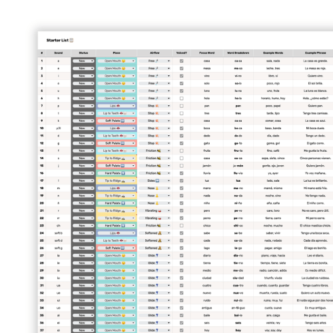This screenshot has width=333, height=333.
Task: Click the yellow Tip to Ridge cell in row 19
Action: pyautogui.click(x=117, y=196)
